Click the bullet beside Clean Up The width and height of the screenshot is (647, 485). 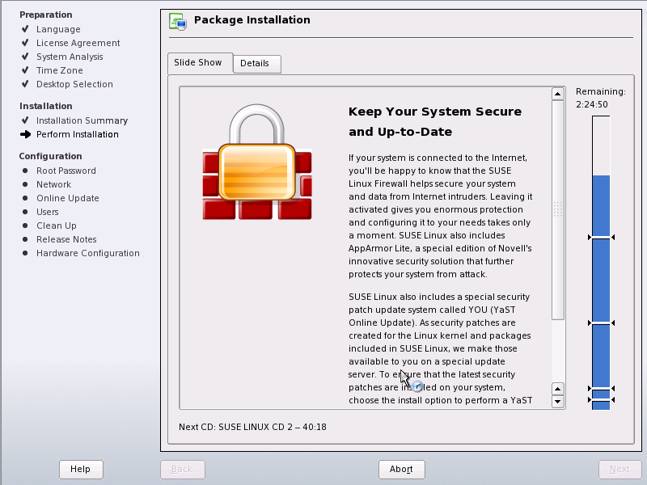(25, 226)
